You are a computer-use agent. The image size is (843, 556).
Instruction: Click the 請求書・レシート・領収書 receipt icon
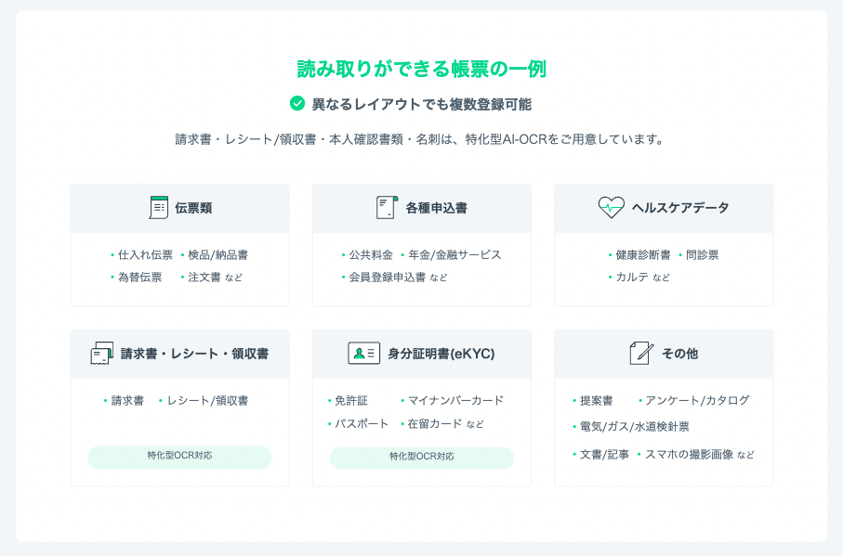click(x=102, y=354)
